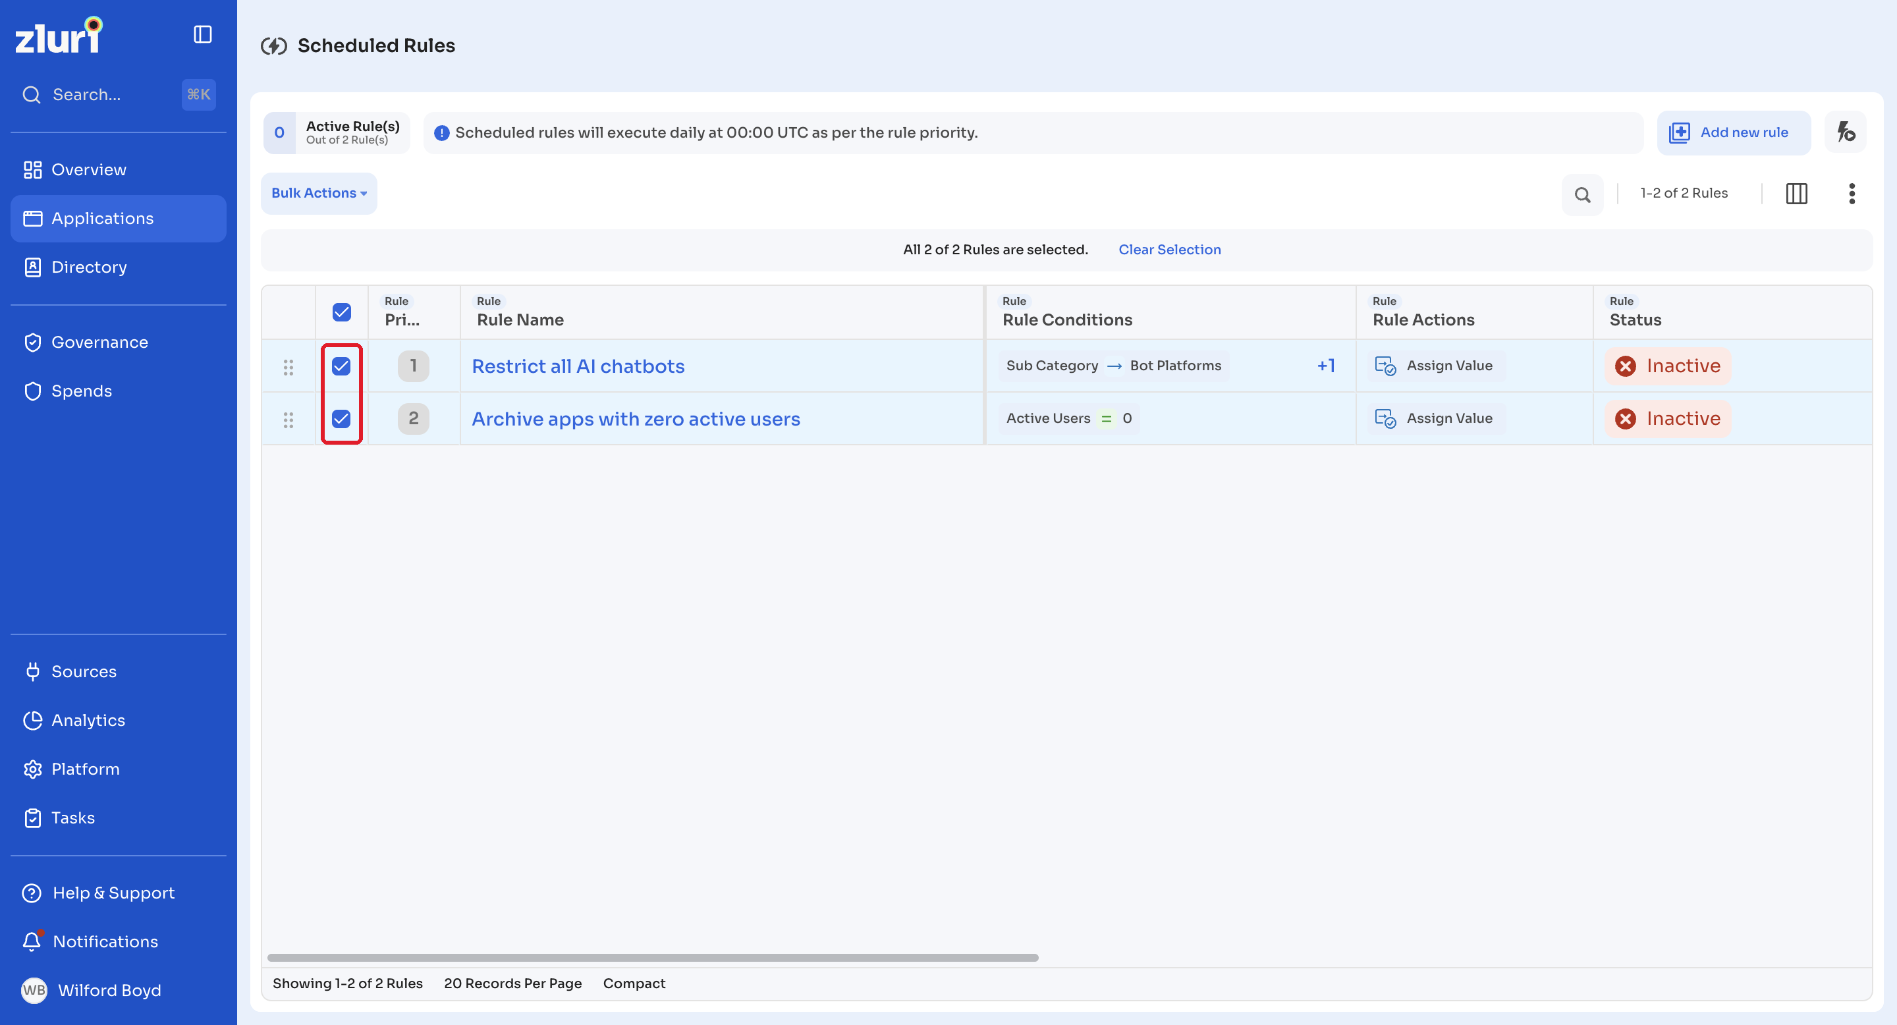Screen dimensions: 1897x1025
Task: Open Platform settings
Action: tap(119, 769)
